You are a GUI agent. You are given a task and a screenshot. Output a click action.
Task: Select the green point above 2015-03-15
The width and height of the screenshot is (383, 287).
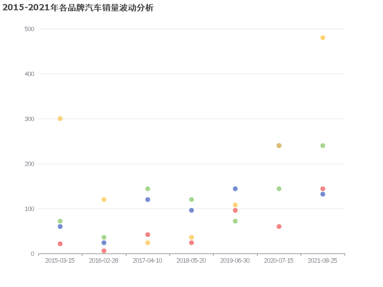[60, 221]
